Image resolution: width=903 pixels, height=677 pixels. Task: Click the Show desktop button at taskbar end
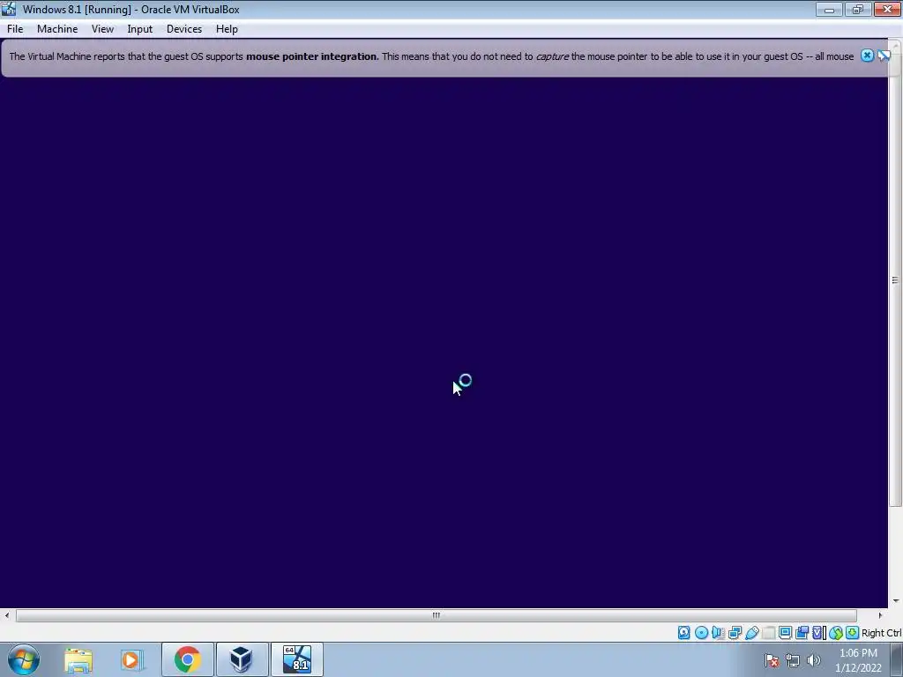[x=897, y=659]
